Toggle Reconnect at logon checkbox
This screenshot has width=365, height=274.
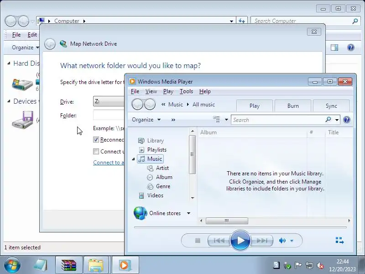pos(96,140)
